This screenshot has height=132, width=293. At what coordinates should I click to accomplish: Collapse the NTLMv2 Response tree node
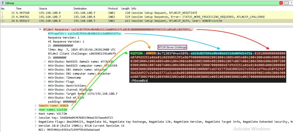pyautogui.click(x=40, y=30)
